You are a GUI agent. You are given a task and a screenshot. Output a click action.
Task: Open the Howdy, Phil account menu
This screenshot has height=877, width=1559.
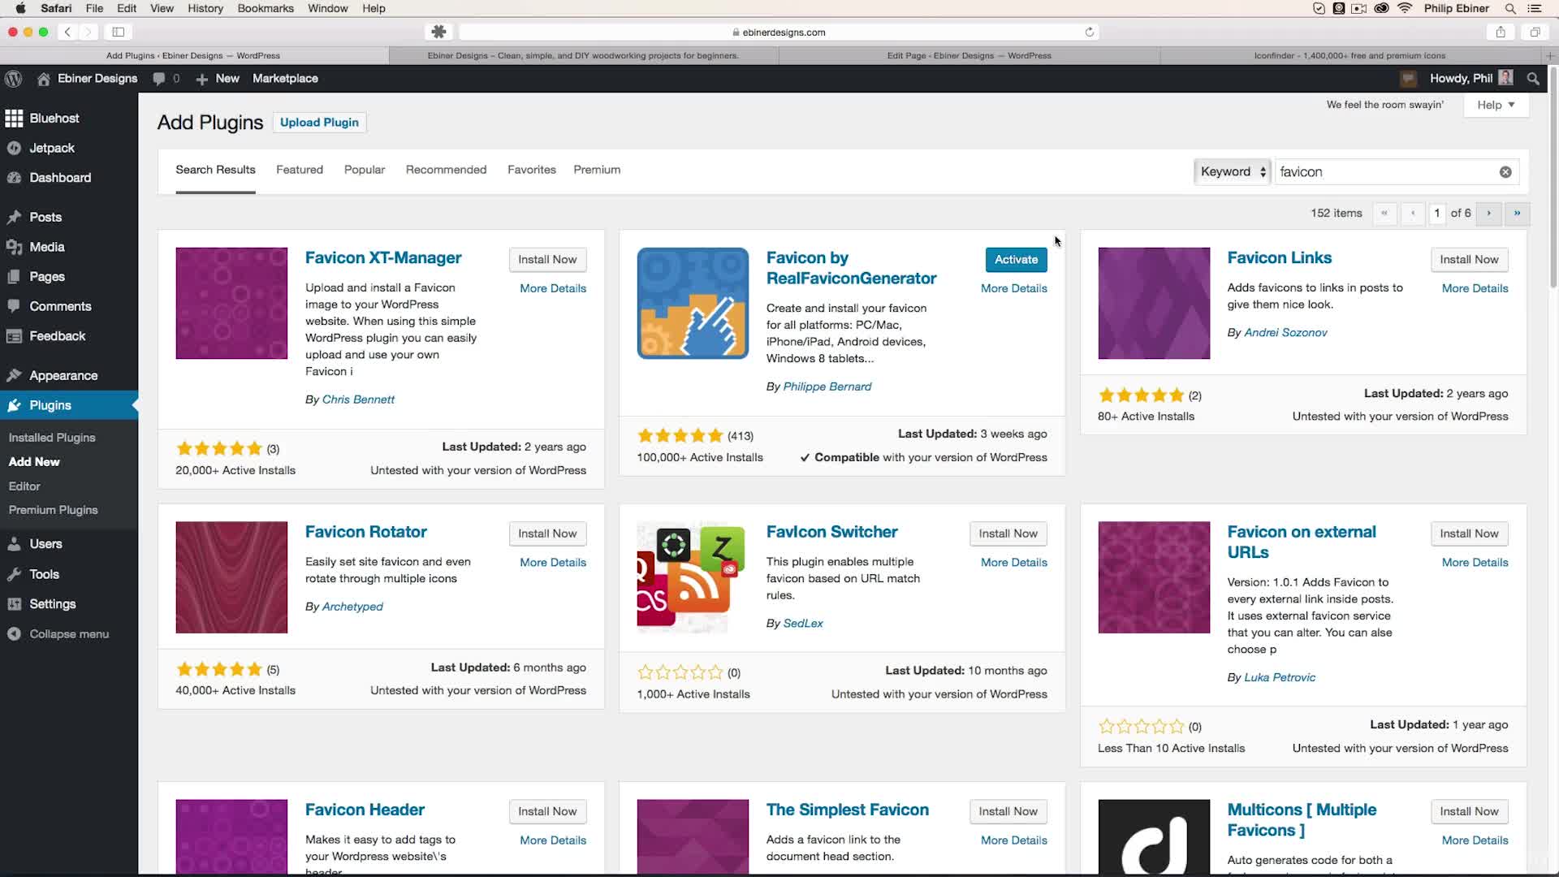tap(1471, 79)
